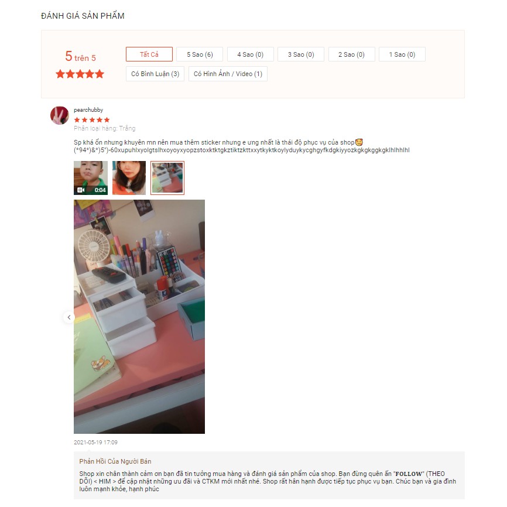Select the Tất Cả filter
This screenshot has width=507, height=507.
(149, 54)
